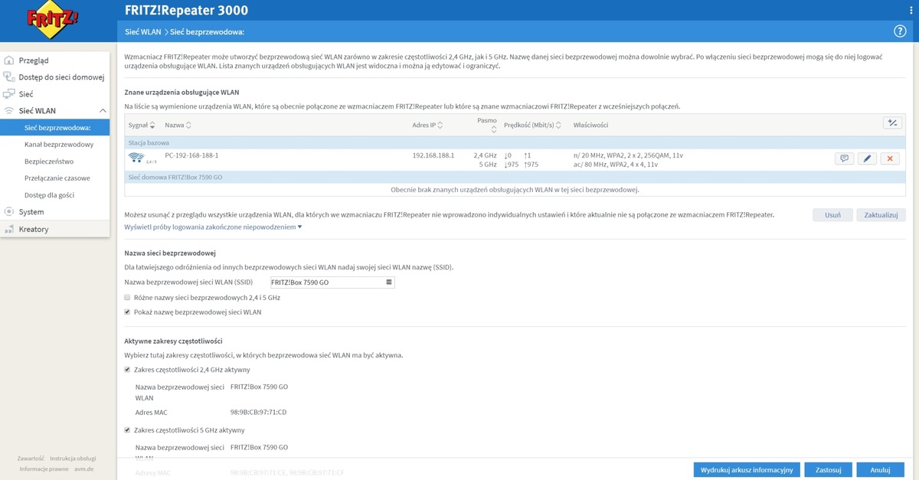This screenshot has width=919, height=480.
Task: Click Sieć WLAN breadcrumb link
Action: [x=143, y=32]
